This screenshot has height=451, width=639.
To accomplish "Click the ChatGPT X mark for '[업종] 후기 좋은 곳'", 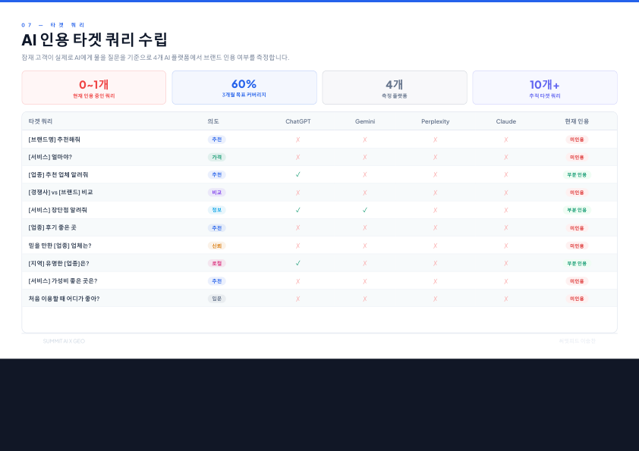I will [298, 228].
